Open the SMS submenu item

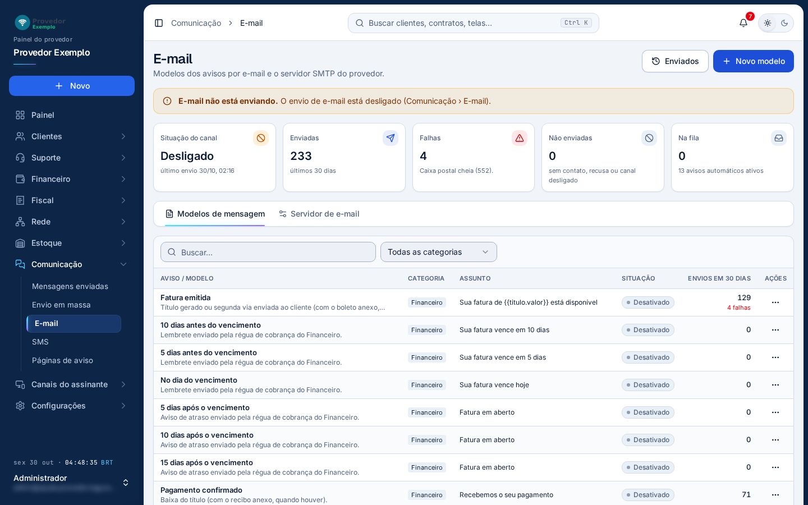[x=74, y=342]
